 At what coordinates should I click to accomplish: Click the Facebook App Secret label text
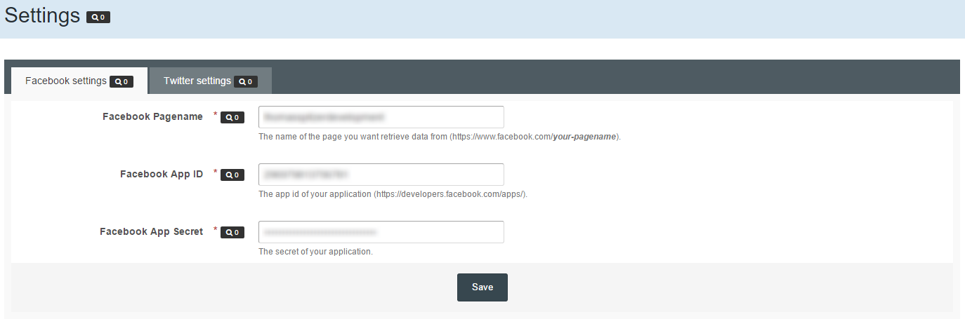coord(151,231)
